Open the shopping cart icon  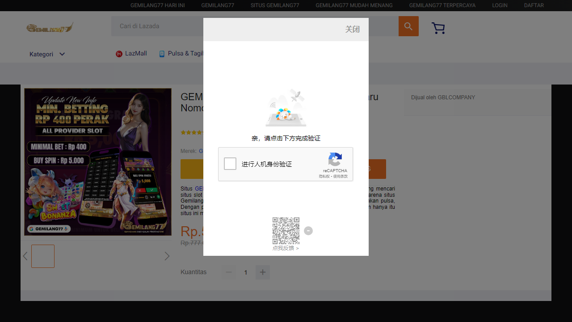(x=438, y=28)
